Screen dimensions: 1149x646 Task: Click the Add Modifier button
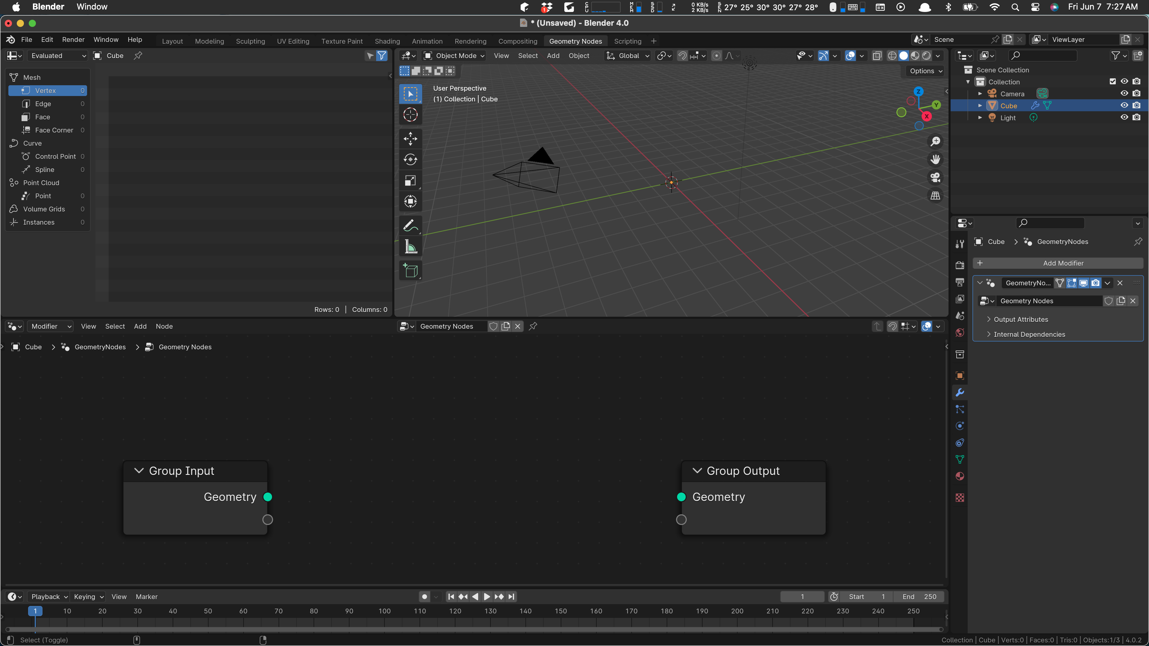pos(1058,263)
